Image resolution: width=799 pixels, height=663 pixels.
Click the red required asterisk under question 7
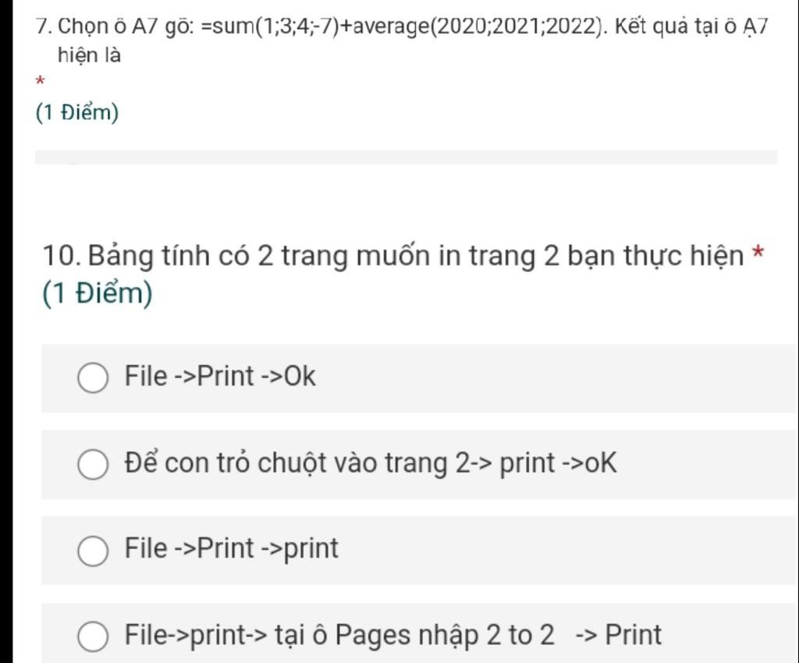(41, 81)
